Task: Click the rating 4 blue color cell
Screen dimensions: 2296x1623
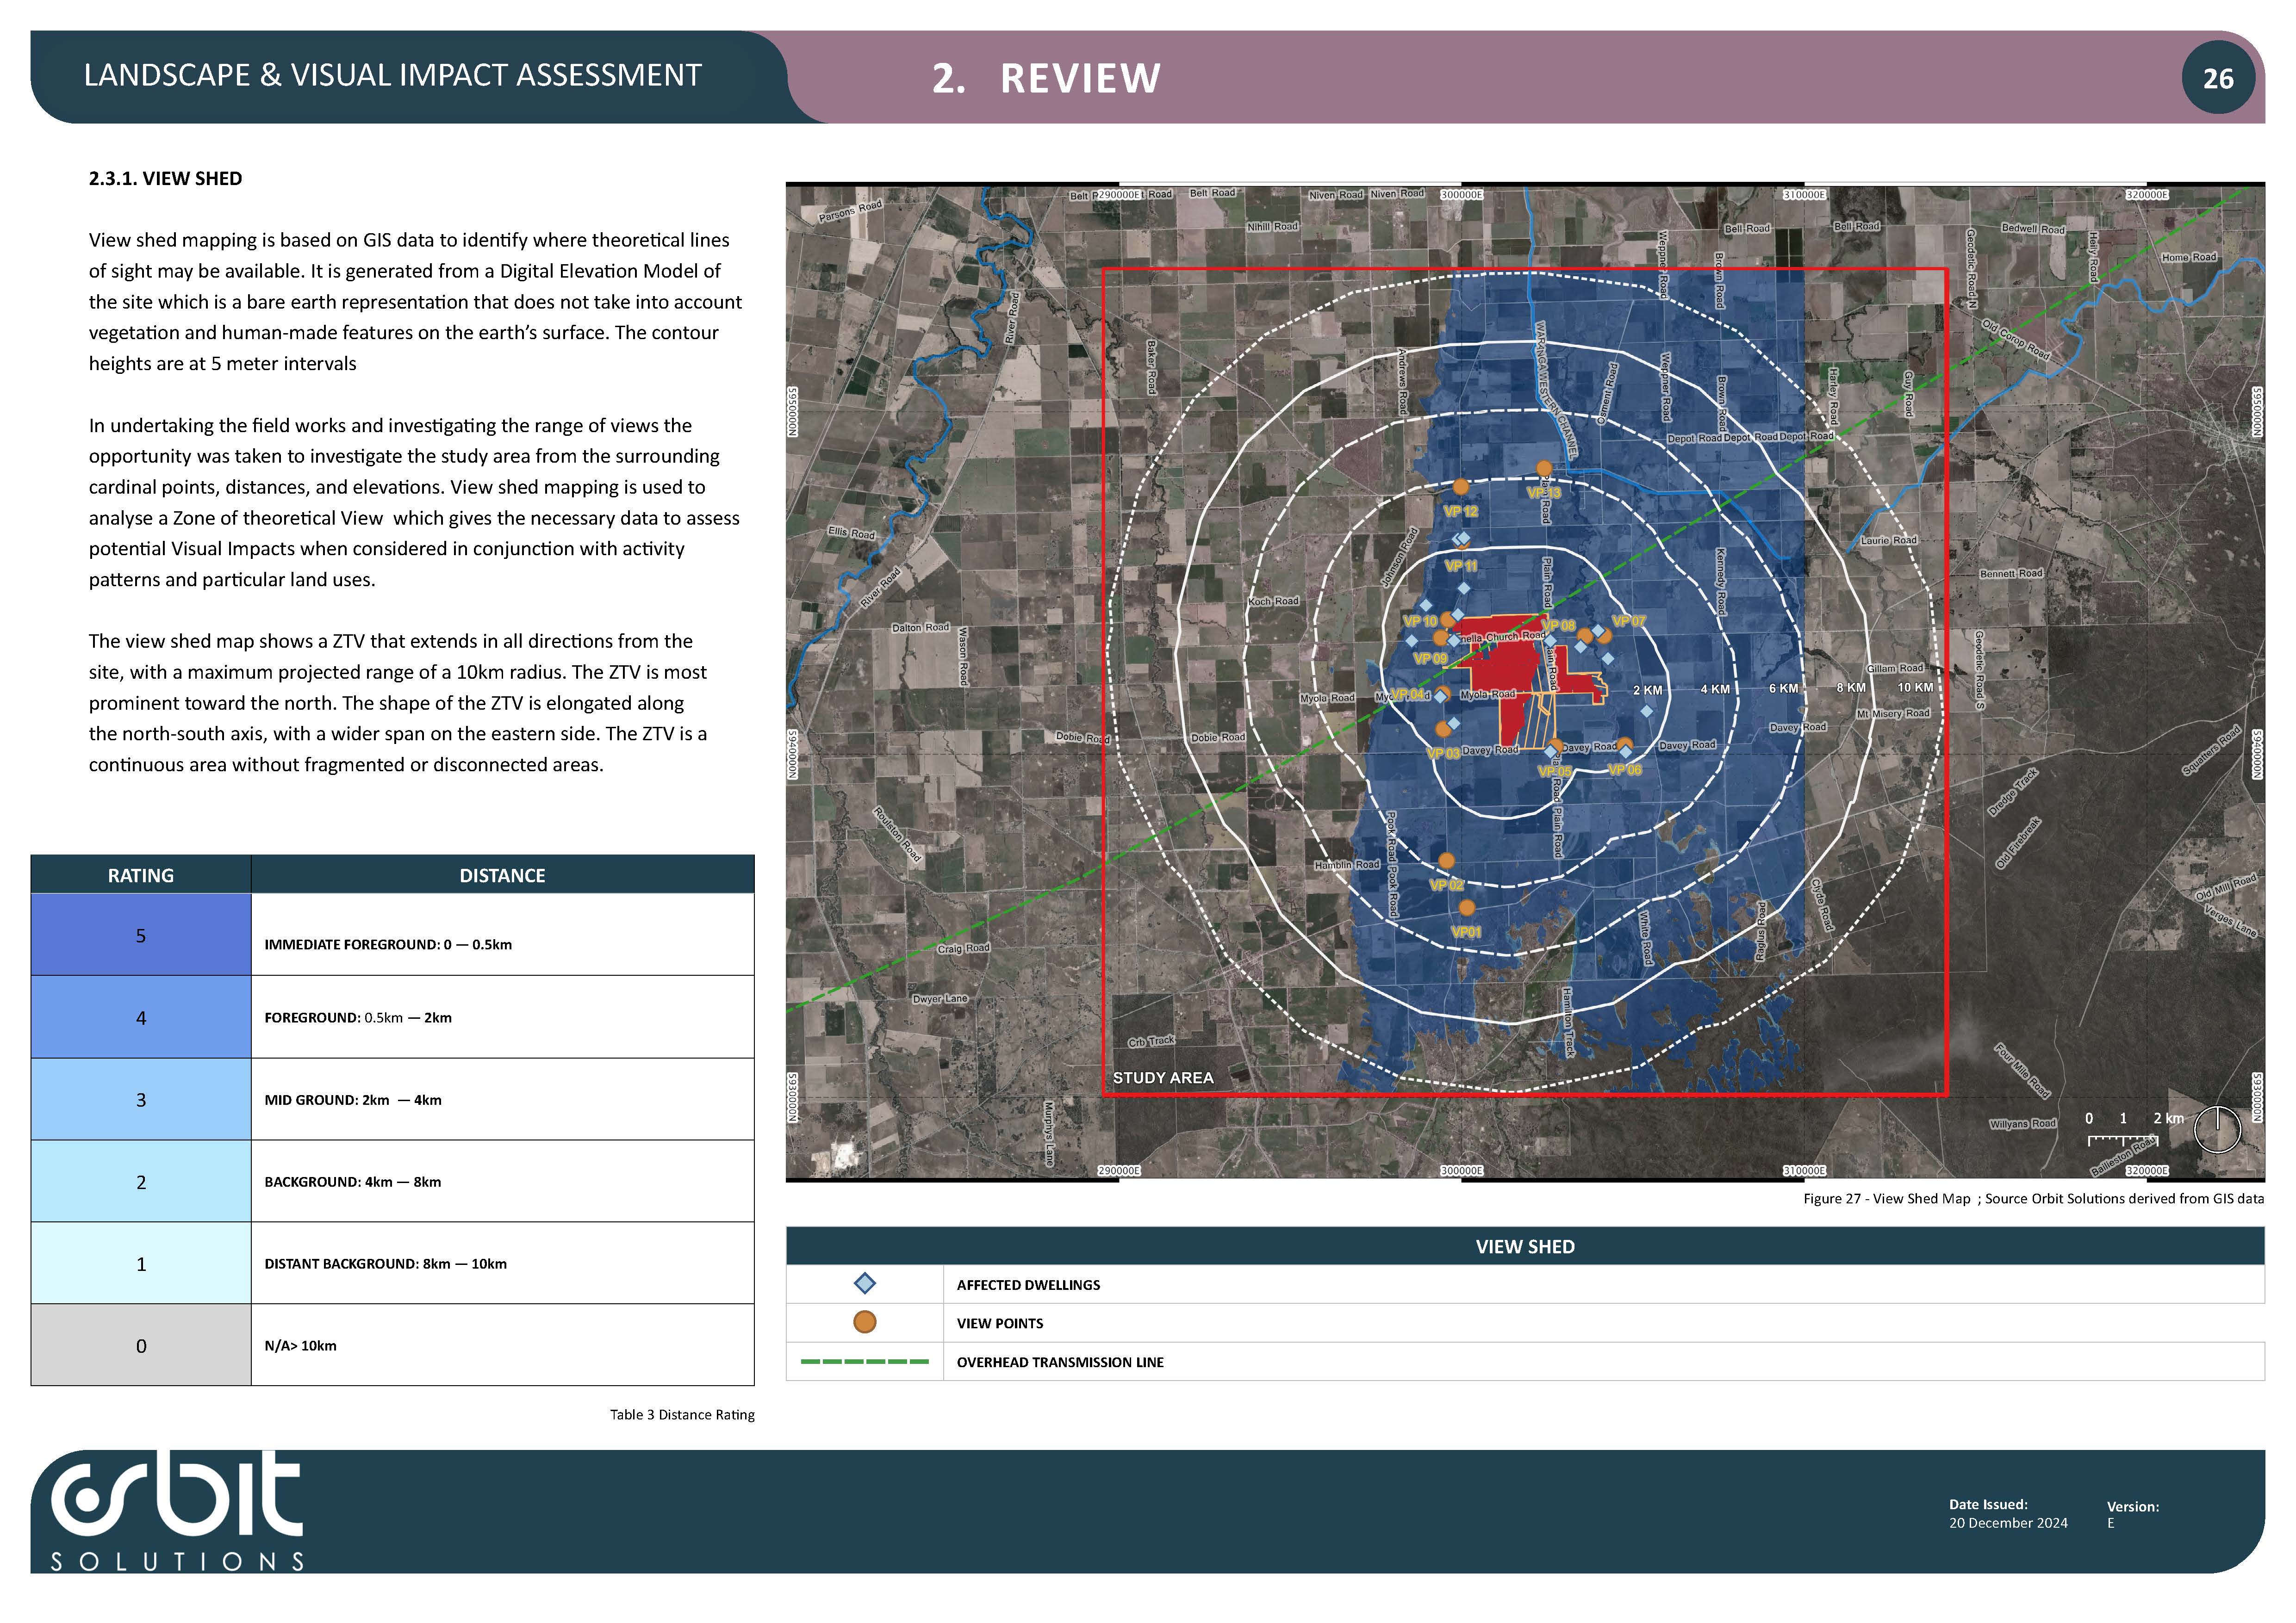Action: [141, 1017]
